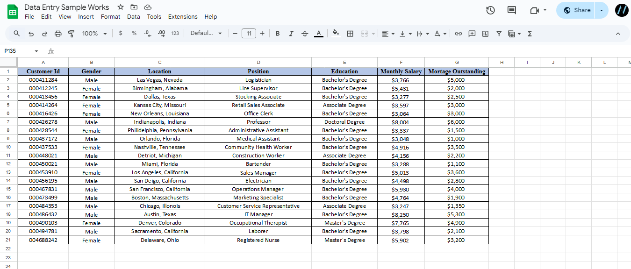Check the cloud document status icon

coord(148,7)
